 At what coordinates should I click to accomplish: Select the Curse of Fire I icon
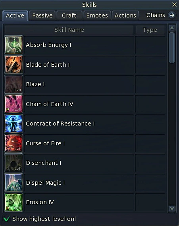pos(13,143)
